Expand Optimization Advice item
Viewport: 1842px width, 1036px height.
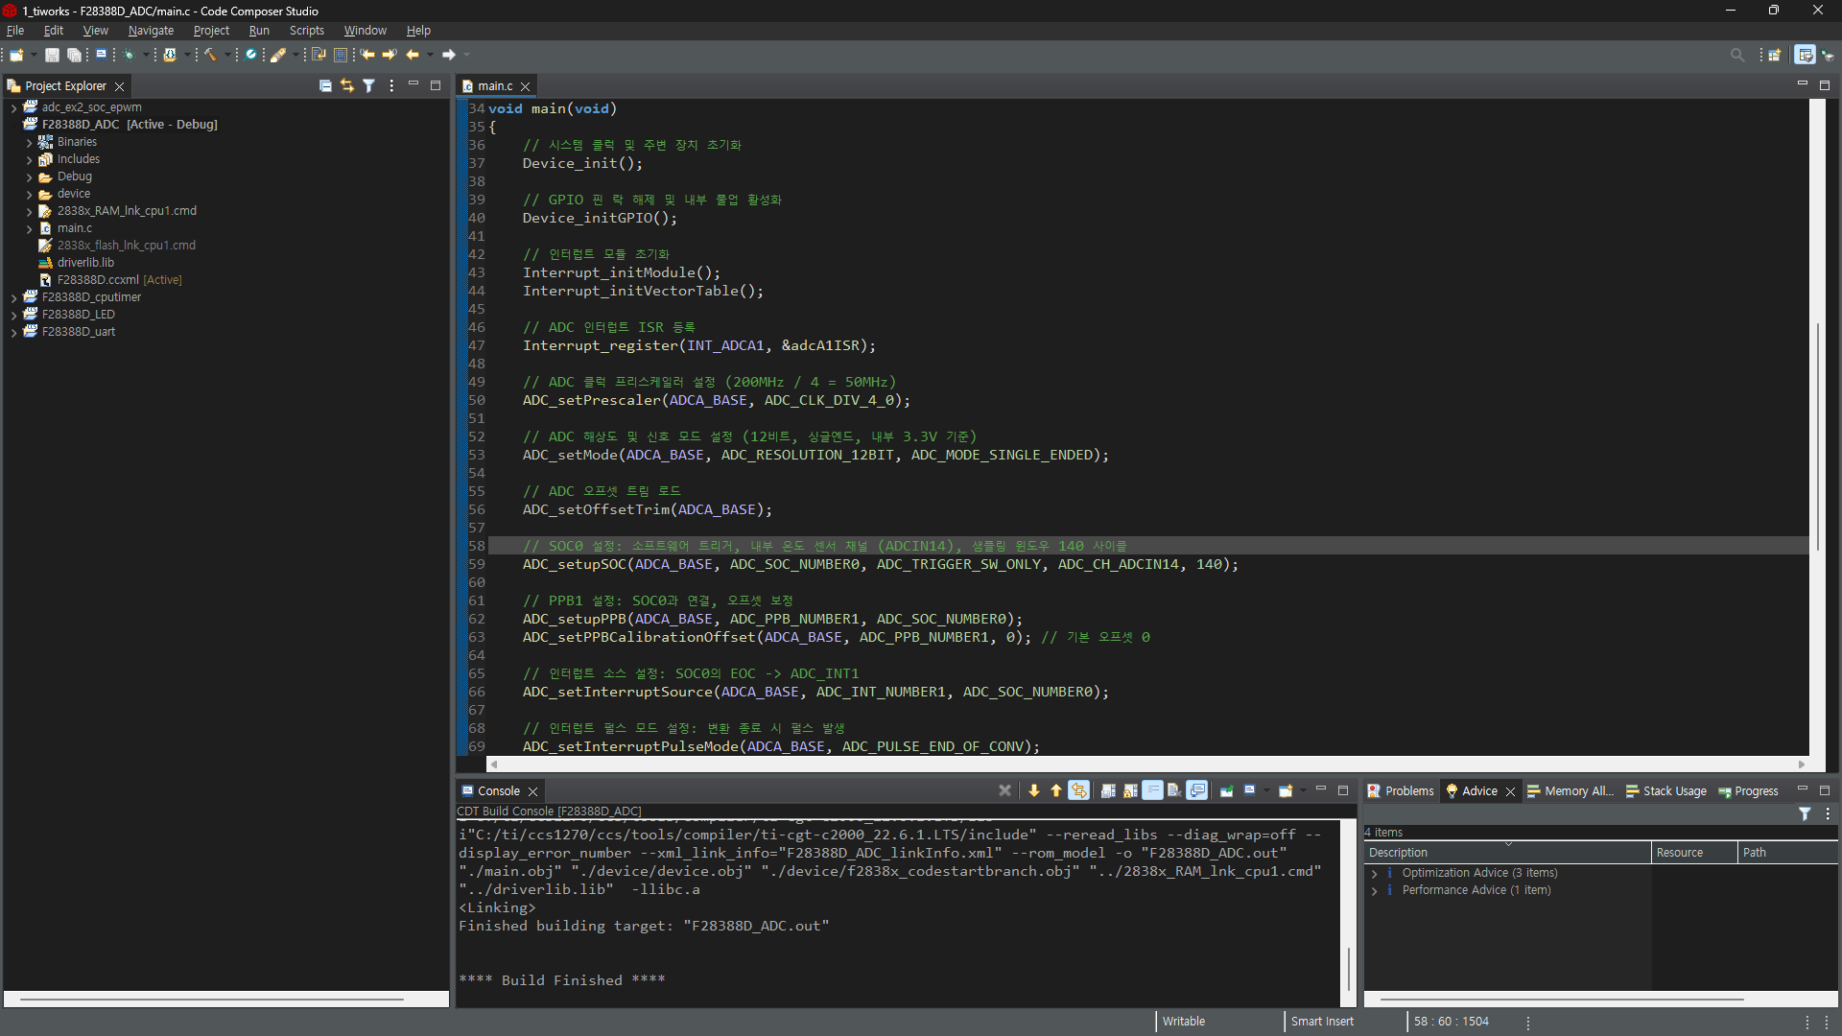click(x=1374, y=873)
